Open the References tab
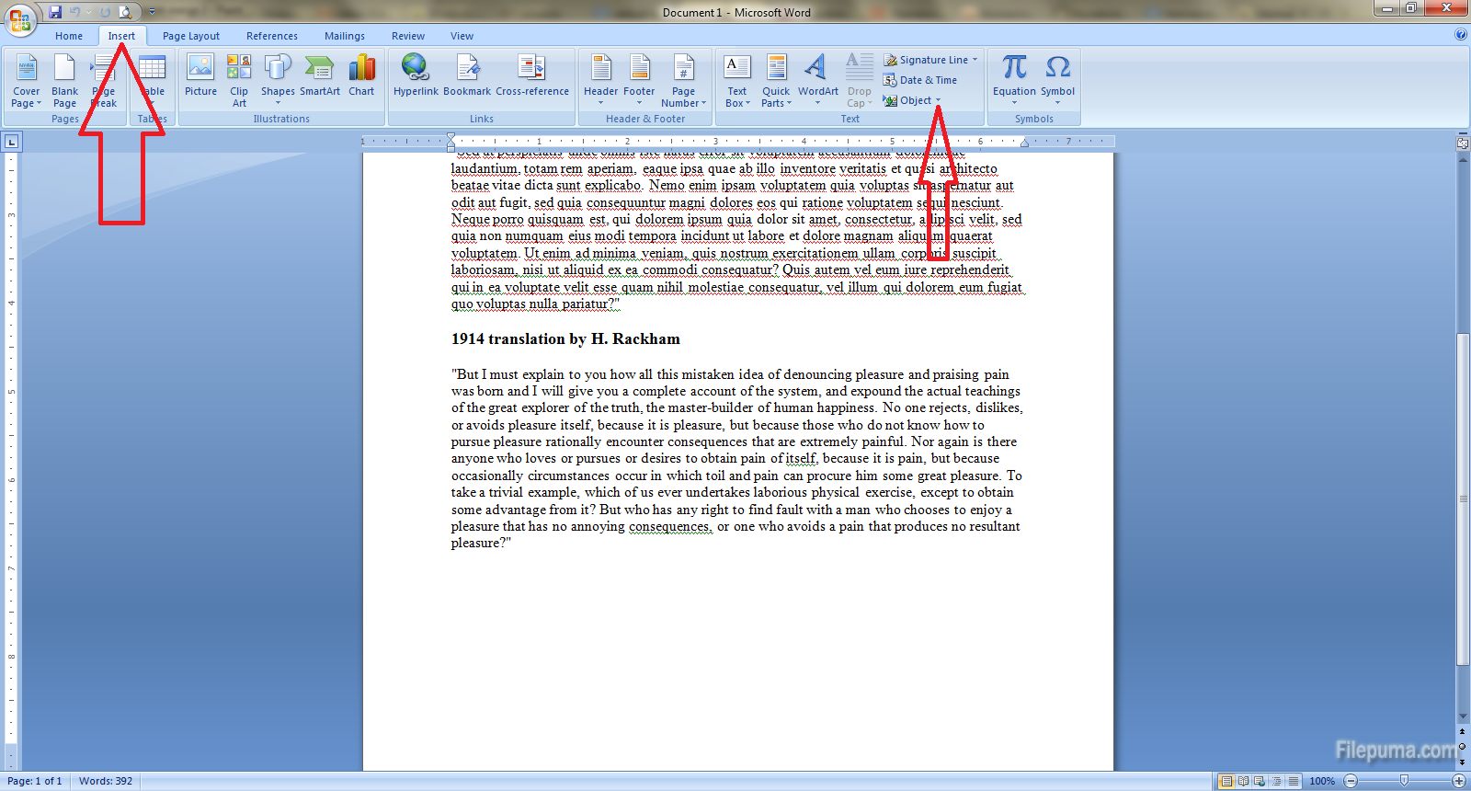1471x791 pixels. 272,36
